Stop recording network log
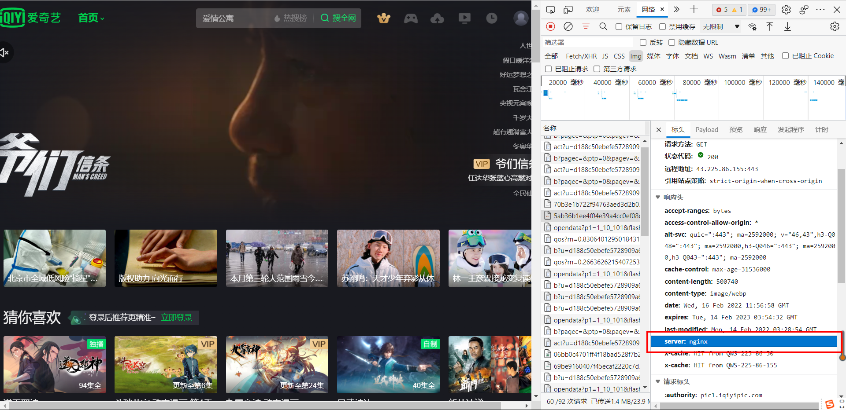 tap(550, 26)
